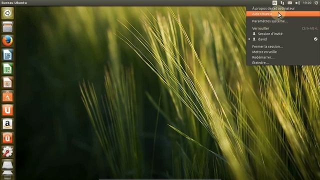Image resolution: width=320 pixels, height=180 pixels.
Task: Select the 'david' user account
Action: tap(283, 39)
